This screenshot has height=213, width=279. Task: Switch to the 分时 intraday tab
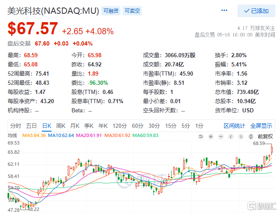15,125
